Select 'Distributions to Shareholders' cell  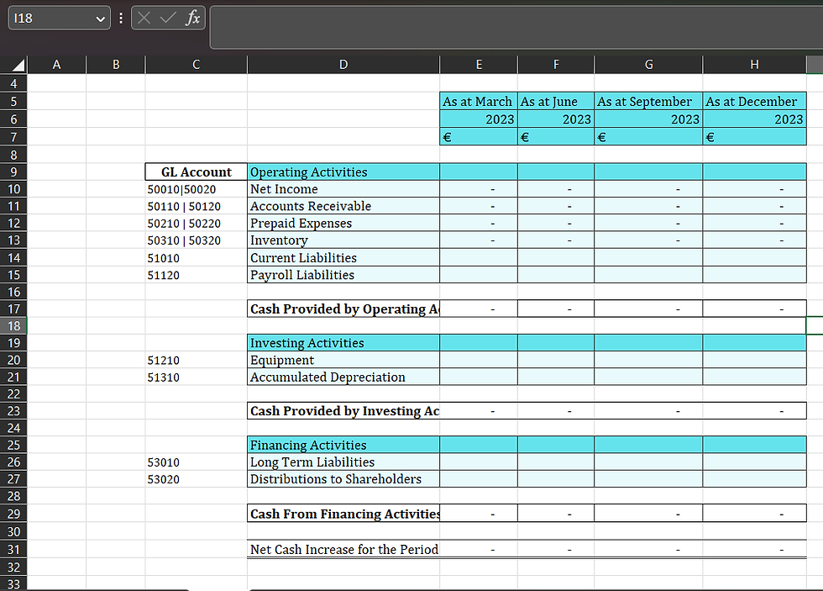pos(343,479)
